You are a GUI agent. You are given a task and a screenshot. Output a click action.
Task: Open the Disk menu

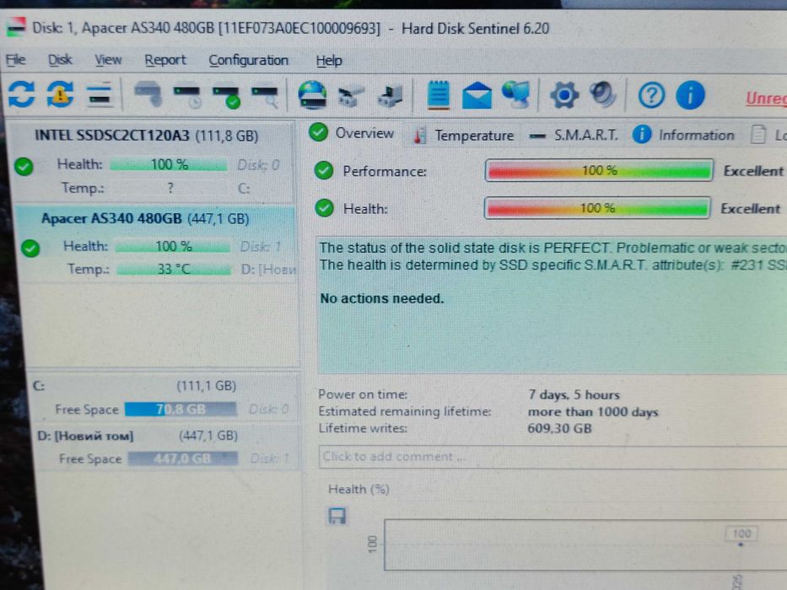(60, 60)
